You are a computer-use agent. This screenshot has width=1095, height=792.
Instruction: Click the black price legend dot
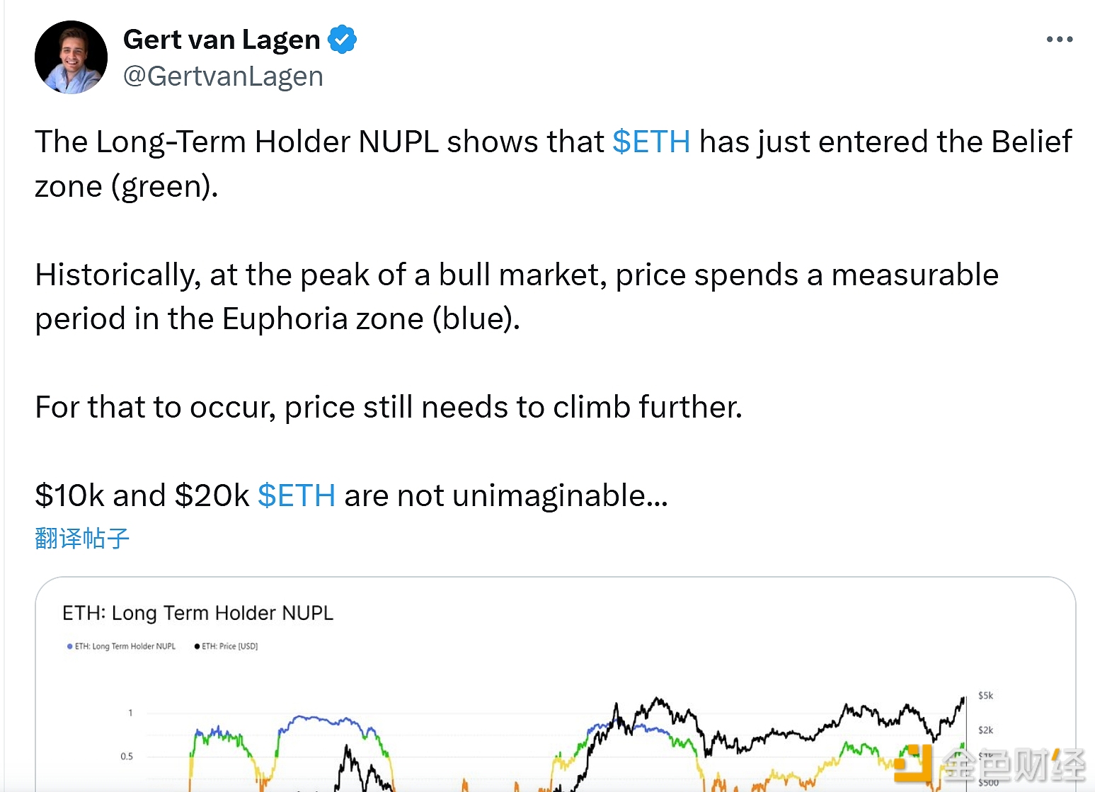pyautogui.click(x=197, y=646)
